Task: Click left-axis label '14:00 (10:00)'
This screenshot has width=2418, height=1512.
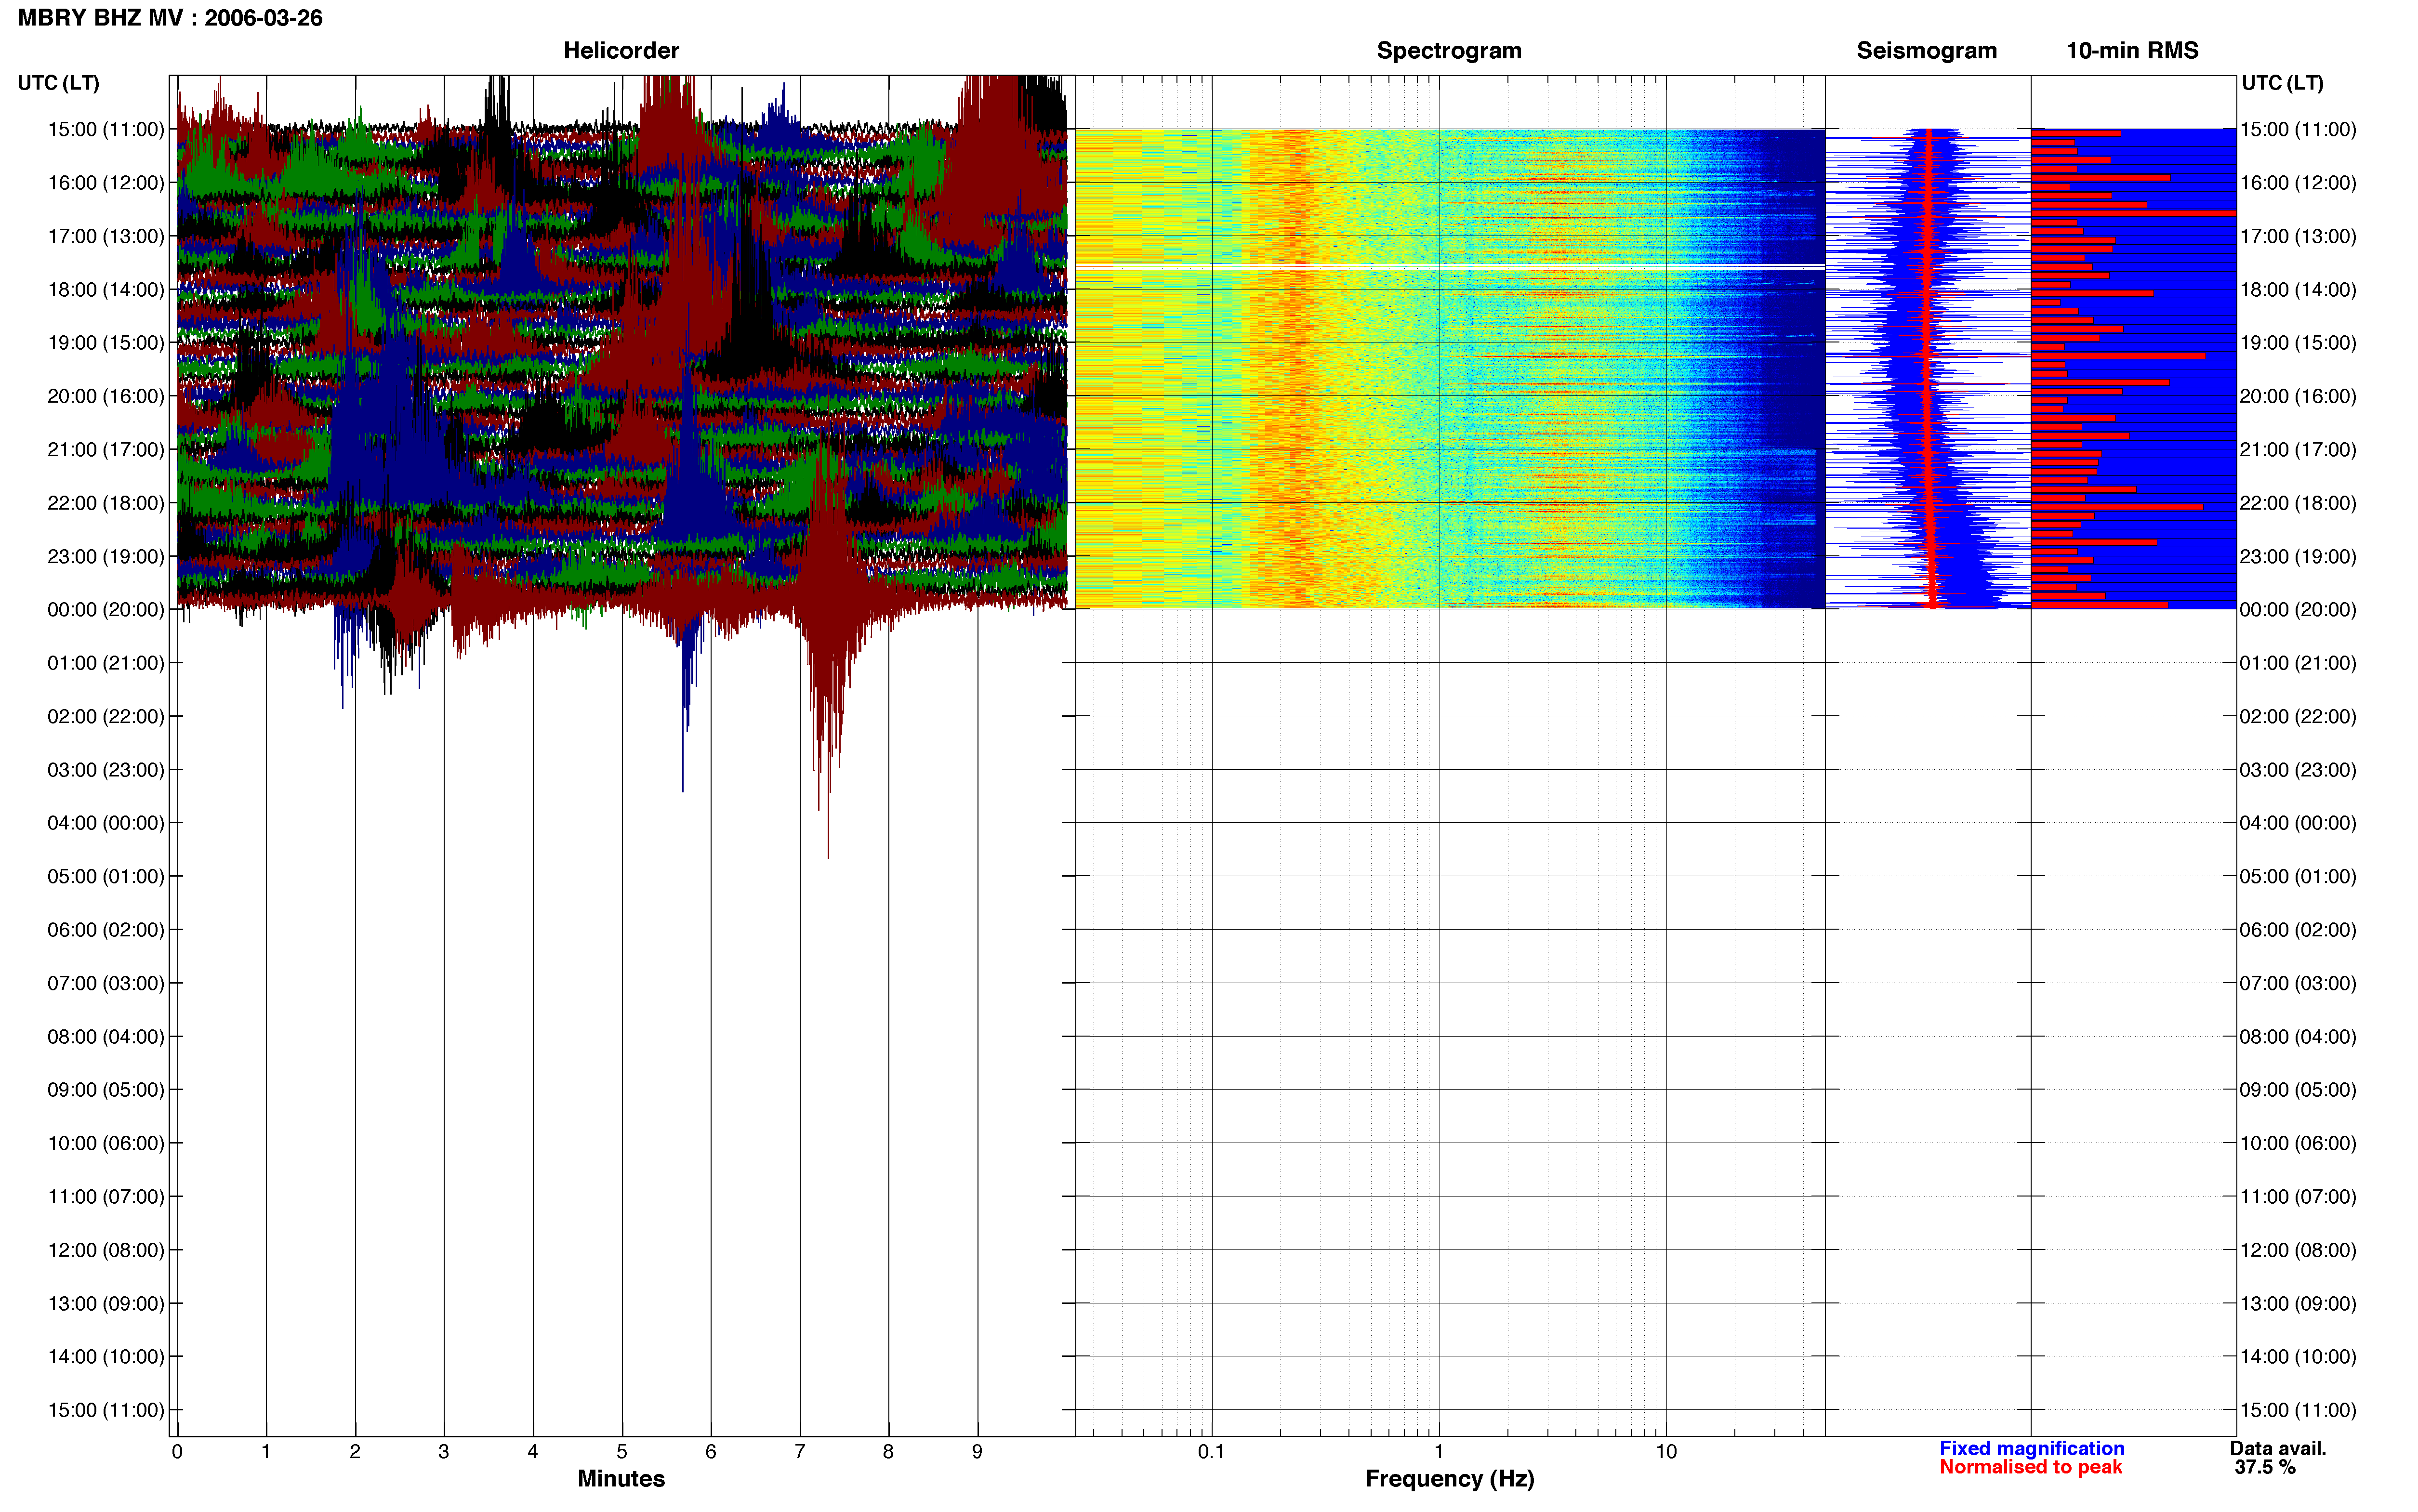Action: point(106,1357)
